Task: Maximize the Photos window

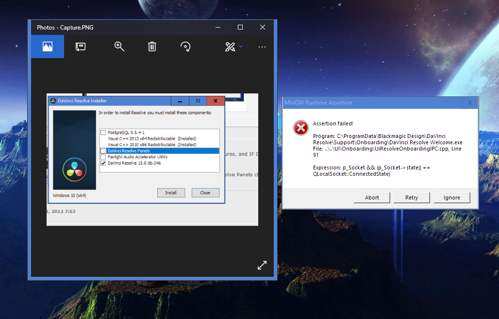Action: tap(240, 27)
